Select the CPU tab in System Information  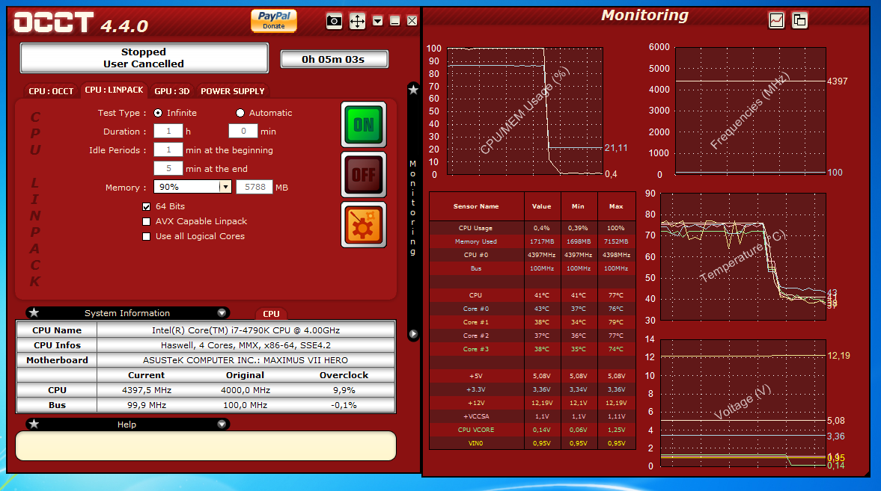pos(271,314)
